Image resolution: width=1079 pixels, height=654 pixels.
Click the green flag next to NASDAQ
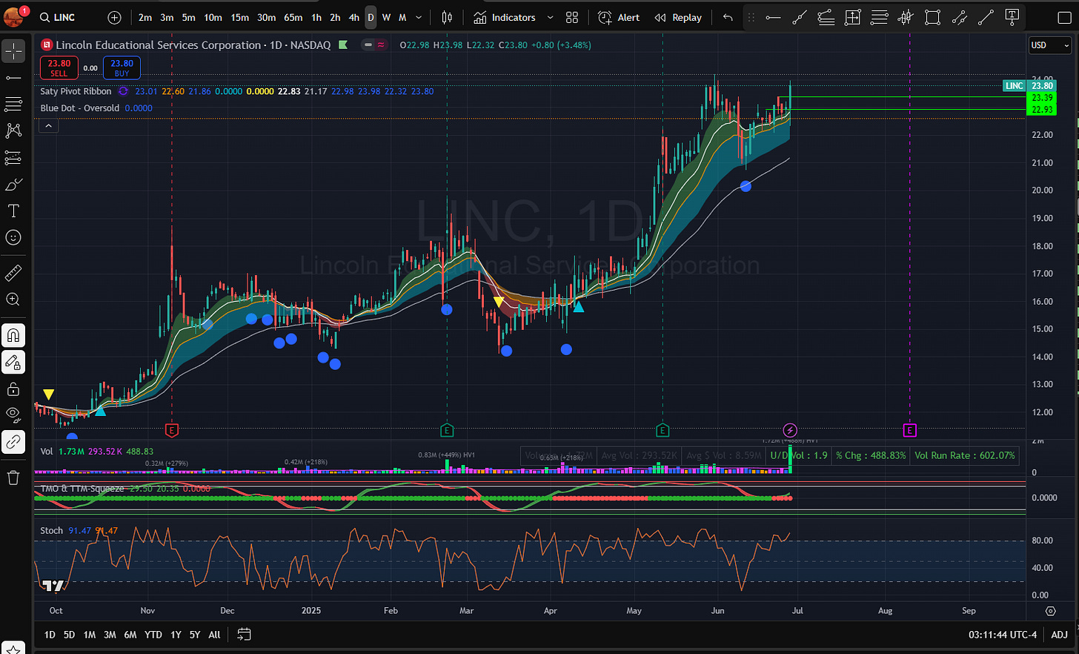343,45
